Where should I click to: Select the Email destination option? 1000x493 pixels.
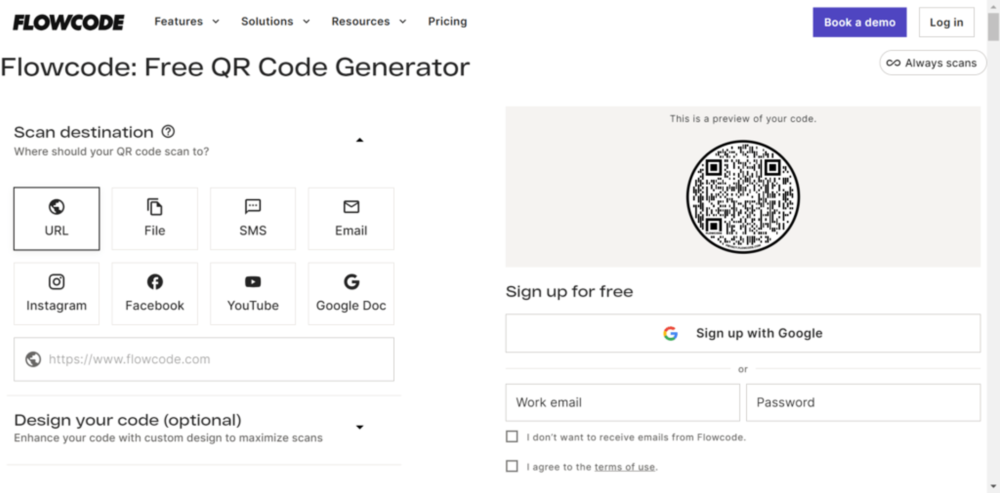[351, 218]
